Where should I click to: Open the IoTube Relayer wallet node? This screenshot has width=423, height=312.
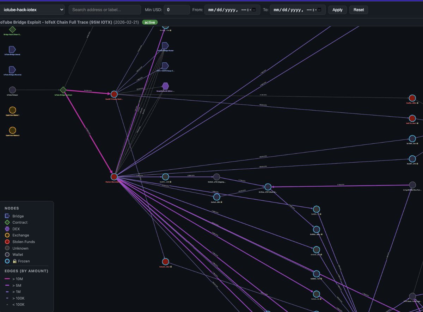[x=12, y=90]
